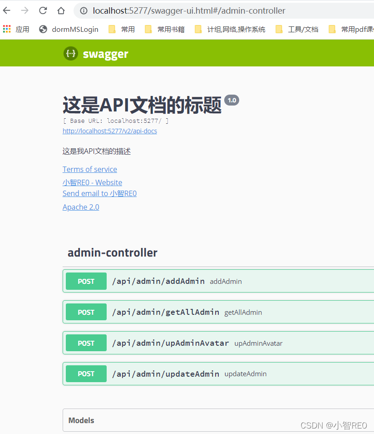Click the swagger title text in header
Image resolution: width=374 pixels, height=434 pixels.
[x=105, y=54]
